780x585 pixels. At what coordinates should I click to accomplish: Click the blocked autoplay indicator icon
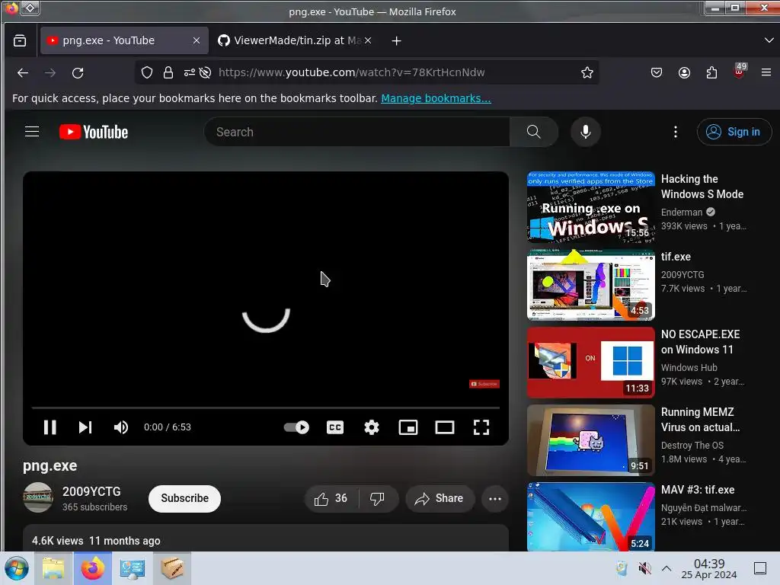(205, 72)
